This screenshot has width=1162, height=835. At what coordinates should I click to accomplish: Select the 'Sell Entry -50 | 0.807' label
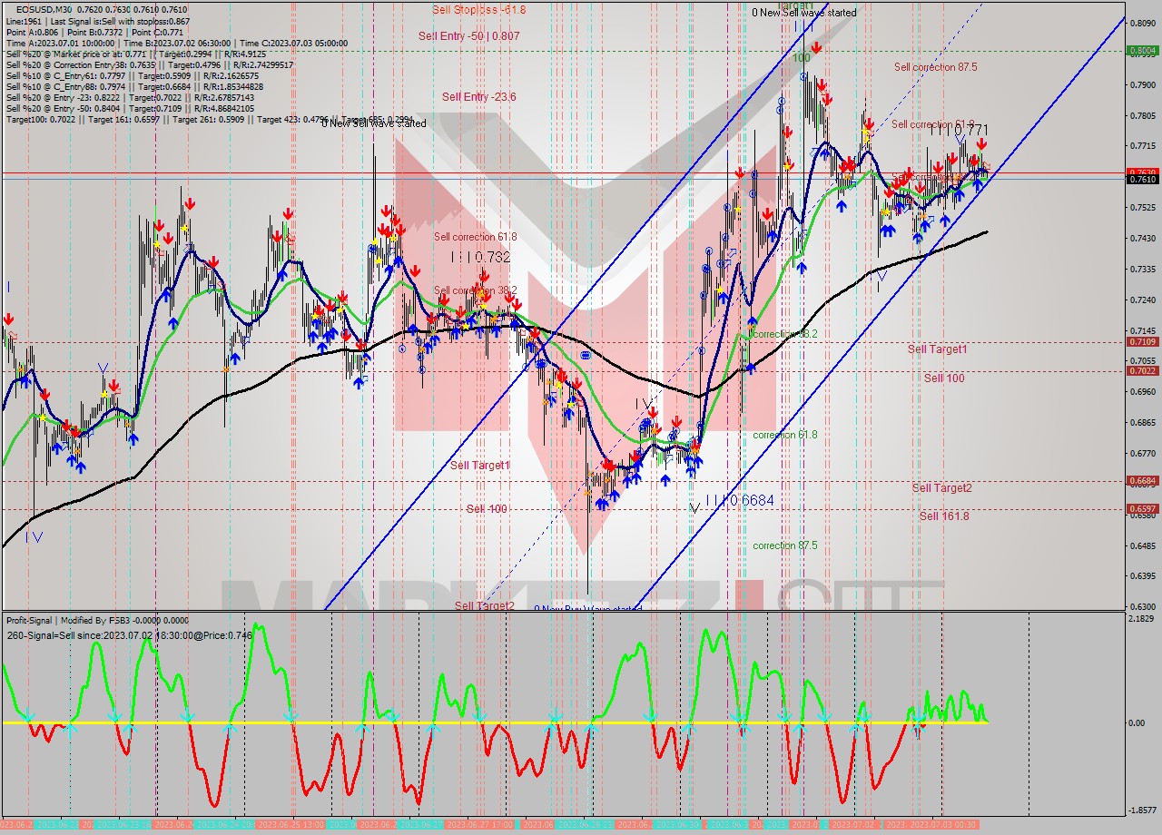coord(469,36)
